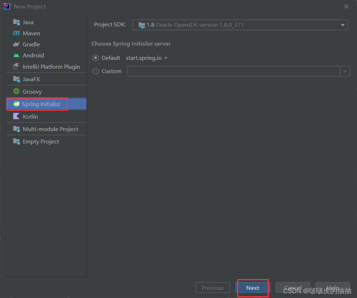
Task: Click inside the Custom server URL field
Action: coord(234,71)
